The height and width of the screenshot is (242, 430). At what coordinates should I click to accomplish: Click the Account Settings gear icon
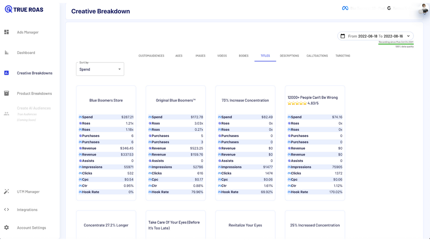point(6,228)
